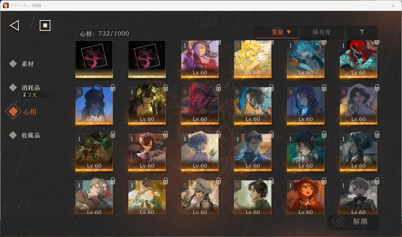Toggle lock on the maid portrait card
Screen dimensions: 402x237
(x=165, y=134)
